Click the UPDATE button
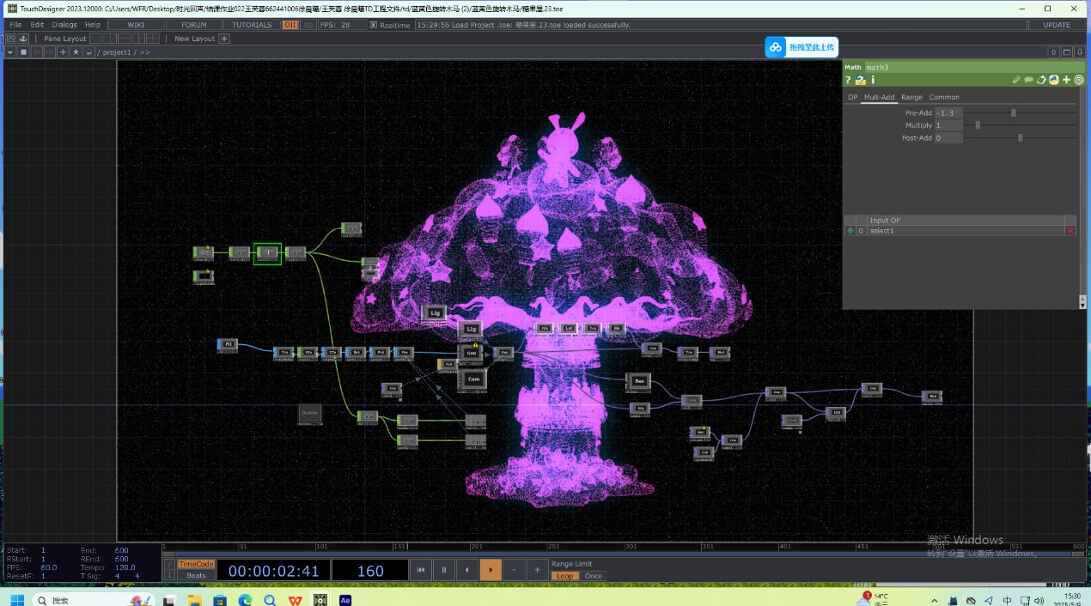Image resolution: width=1091 pixels, height=606 pixels. point(1057,25)
